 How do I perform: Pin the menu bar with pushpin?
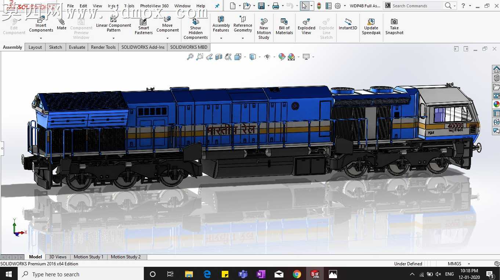pos(217,6)
